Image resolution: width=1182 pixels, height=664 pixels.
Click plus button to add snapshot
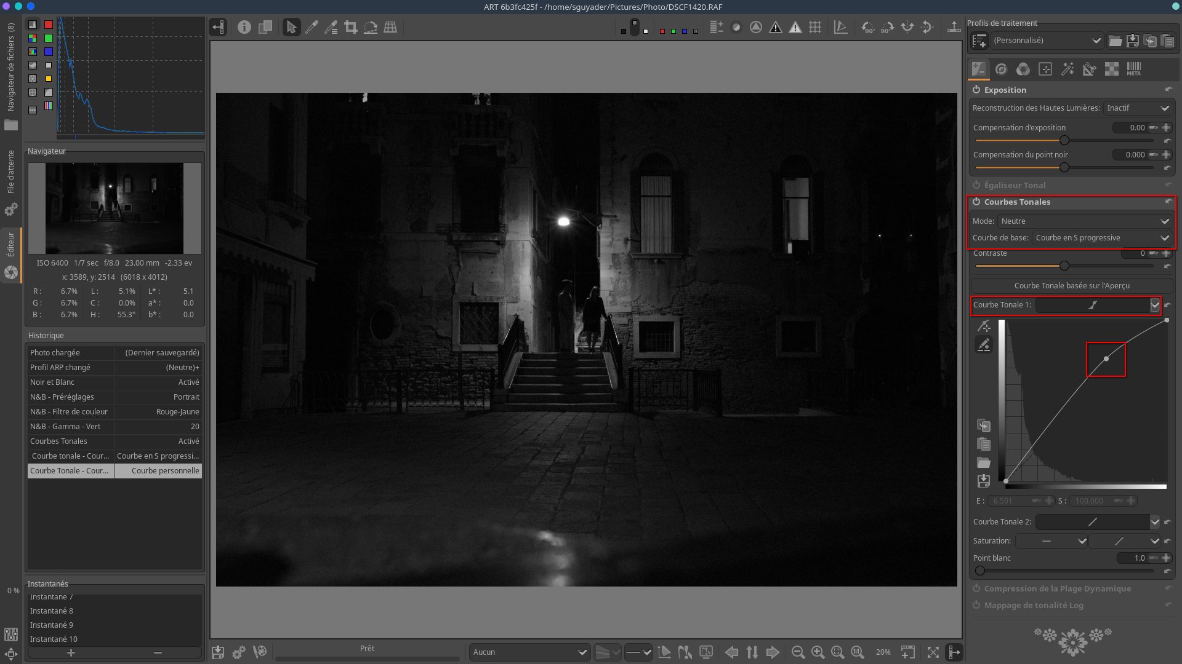(71, 652)
